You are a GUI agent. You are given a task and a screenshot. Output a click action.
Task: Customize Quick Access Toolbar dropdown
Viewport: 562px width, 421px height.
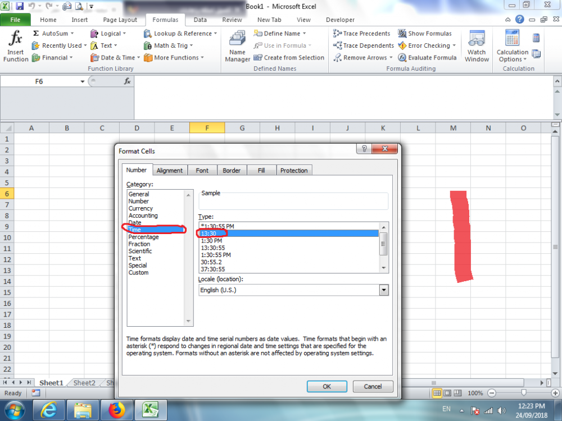point(92,6)
